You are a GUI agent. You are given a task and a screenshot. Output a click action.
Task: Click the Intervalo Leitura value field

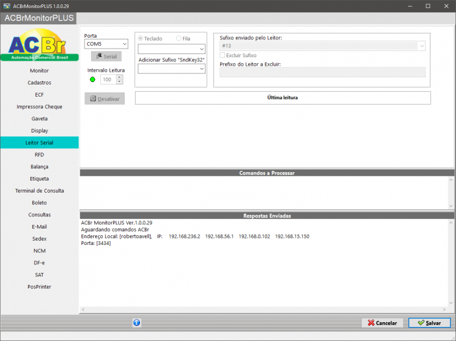108,80
